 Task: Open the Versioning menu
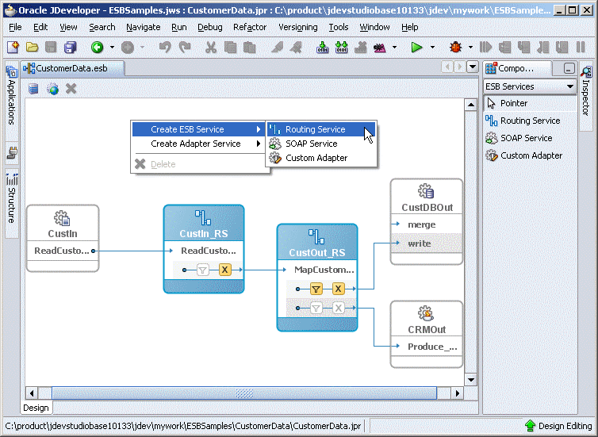pyautogui.click(x=298, y=28)
